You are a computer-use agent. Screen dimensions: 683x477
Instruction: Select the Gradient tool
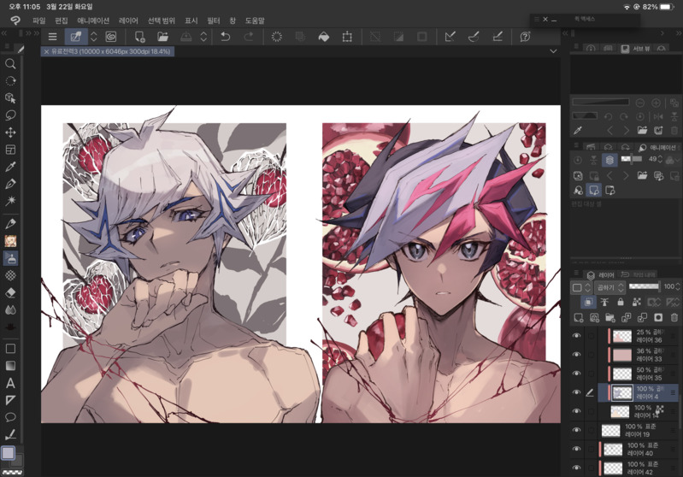click(10, 366)
